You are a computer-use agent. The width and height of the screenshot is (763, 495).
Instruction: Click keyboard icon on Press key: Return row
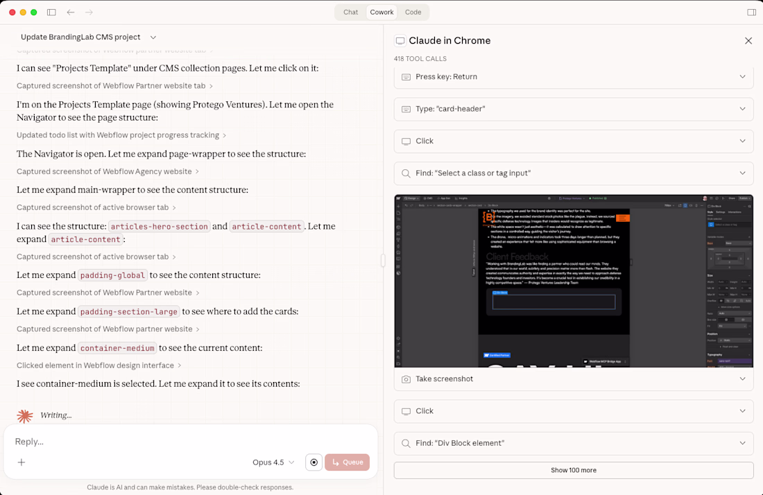click(406, 77)
